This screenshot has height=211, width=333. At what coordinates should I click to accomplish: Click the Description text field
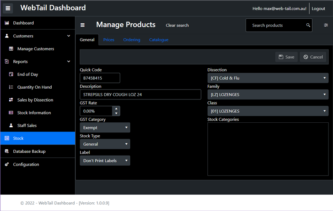click(x=140, y=95)
